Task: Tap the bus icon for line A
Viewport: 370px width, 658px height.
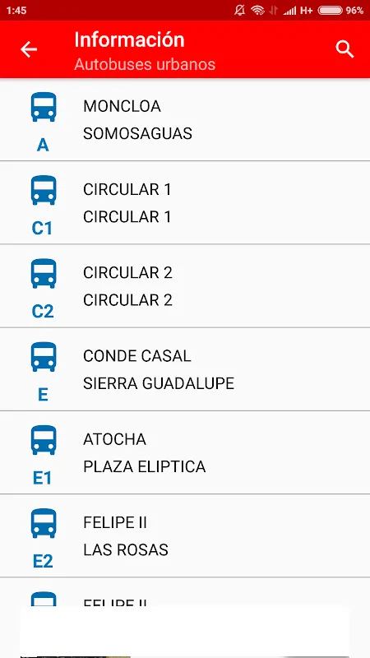Action: click(44, 108)
